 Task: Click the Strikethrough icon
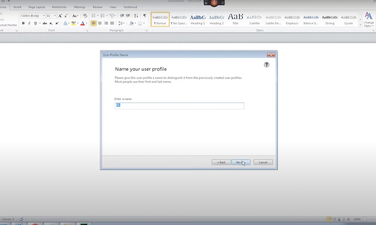45,23
